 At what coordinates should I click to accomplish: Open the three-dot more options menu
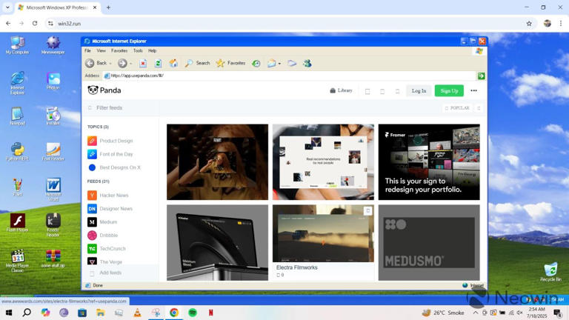tap(473, 90)
